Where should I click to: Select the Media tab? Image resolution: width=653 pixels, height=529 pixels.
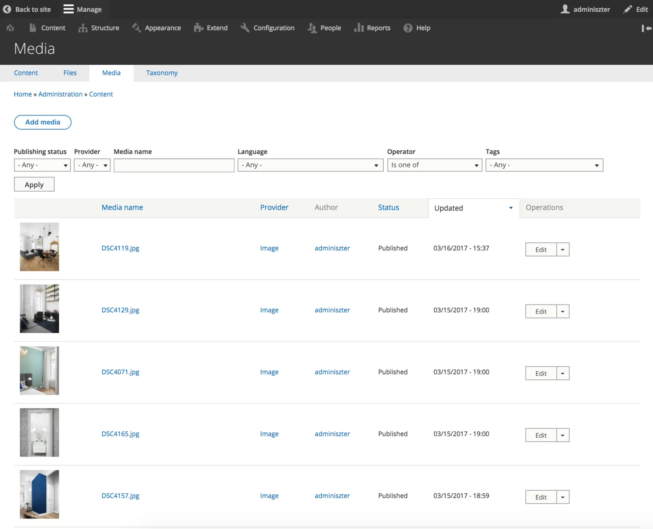(x=111, y=73)
